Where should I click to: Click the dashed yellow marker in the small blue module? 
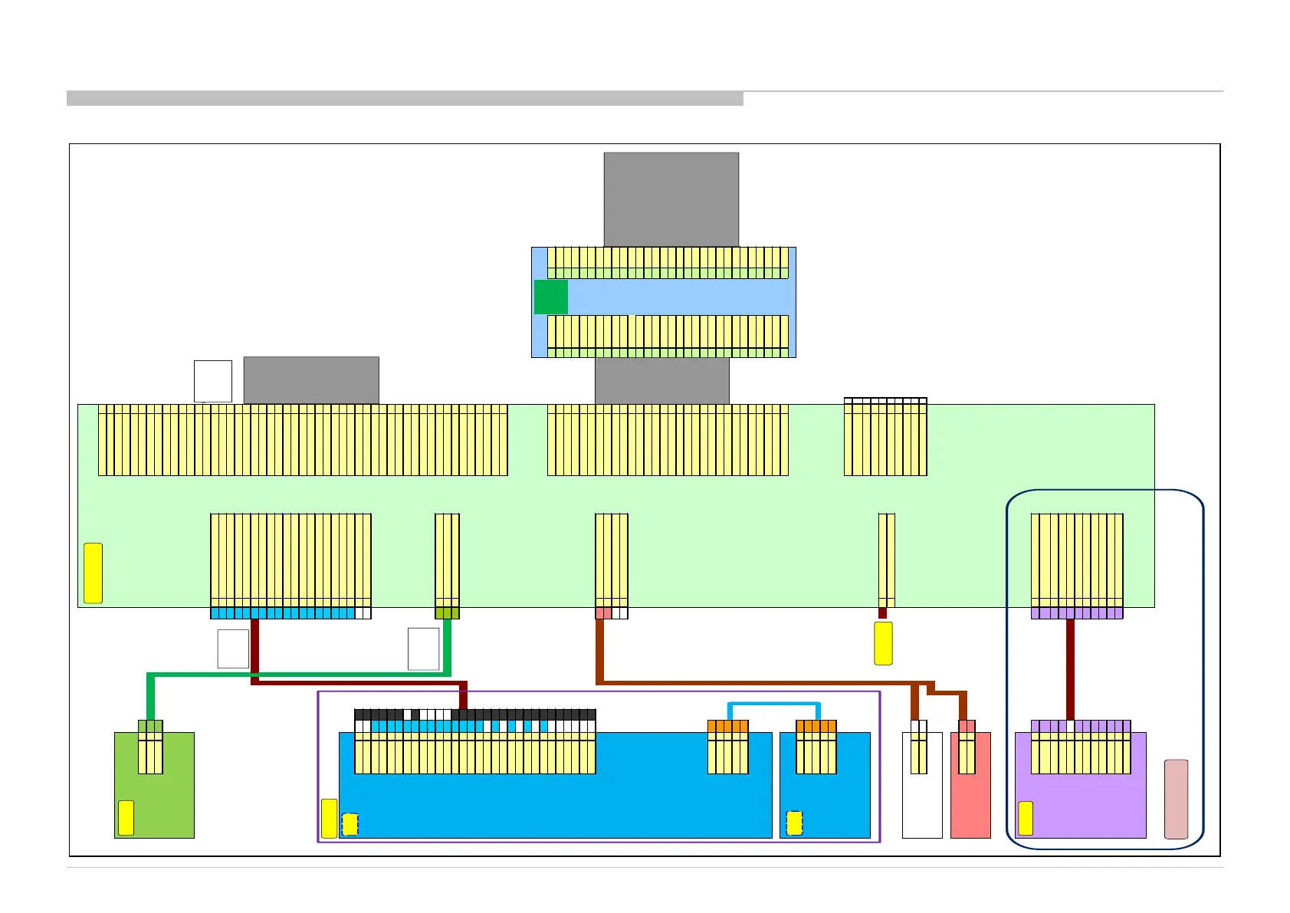coord(794,823)
